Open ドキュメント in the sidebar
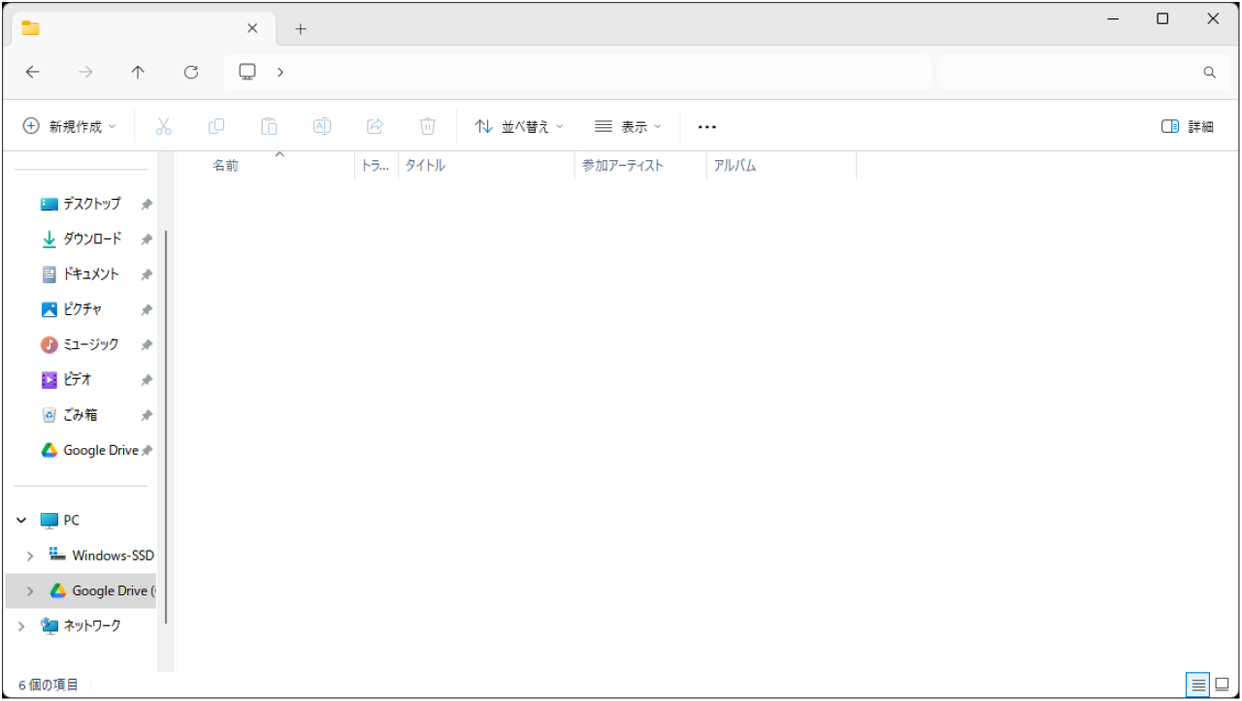Image resolution: width=1242 pixels, height=701 pixels. 82,274
